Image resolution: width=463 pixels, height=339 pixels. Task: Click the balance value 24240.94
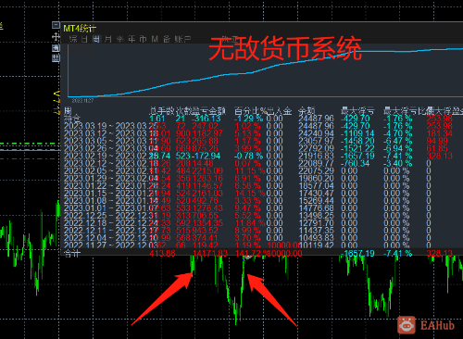tap(316, 133)
